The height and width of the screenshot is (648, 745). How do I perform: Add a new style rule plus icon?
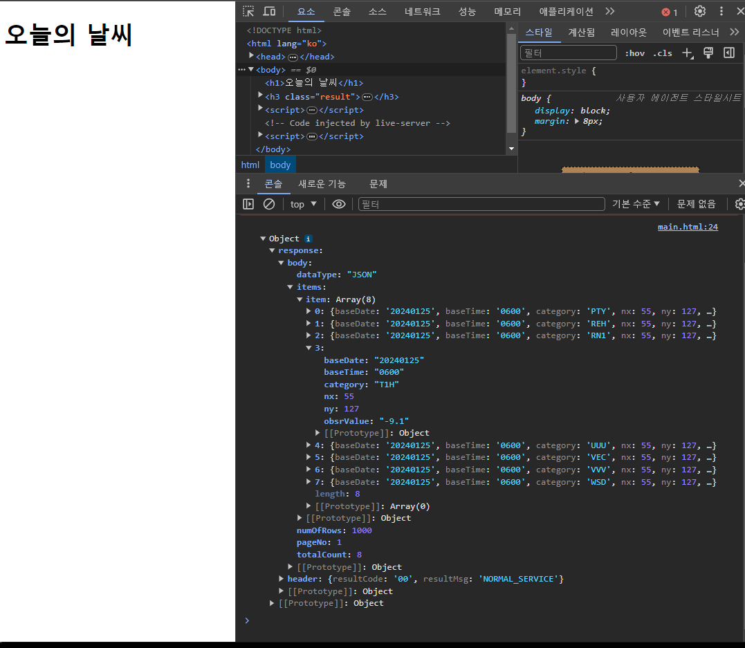click(x=688, y=53)
